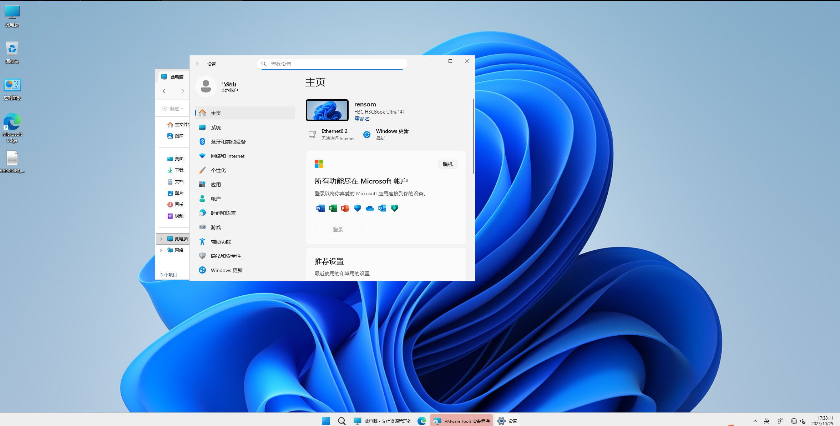Select Network and Internet settings menu

227,156
